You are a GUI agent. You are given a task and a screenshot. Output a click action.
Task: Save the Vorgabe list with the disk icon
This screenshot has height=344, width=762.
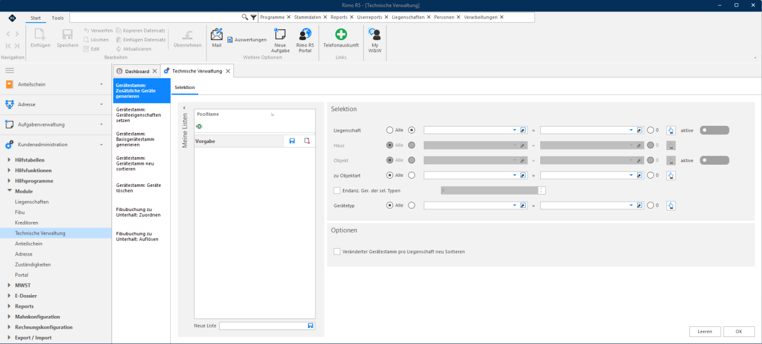292,141
